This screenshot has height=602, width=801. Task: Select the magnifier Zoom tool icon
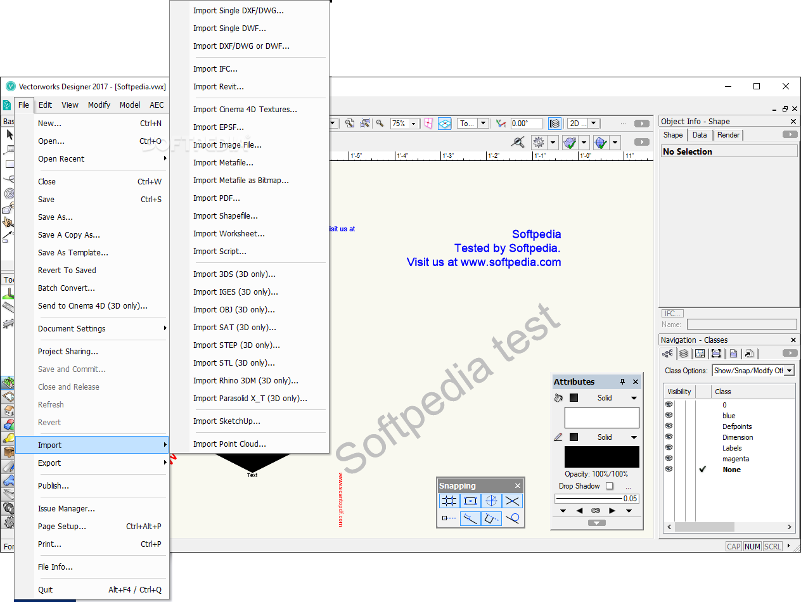pos(380,124)
